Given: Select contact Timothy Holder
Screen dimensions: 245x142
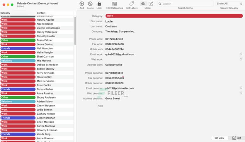Looking at the screenshot, I should (46, 36).
